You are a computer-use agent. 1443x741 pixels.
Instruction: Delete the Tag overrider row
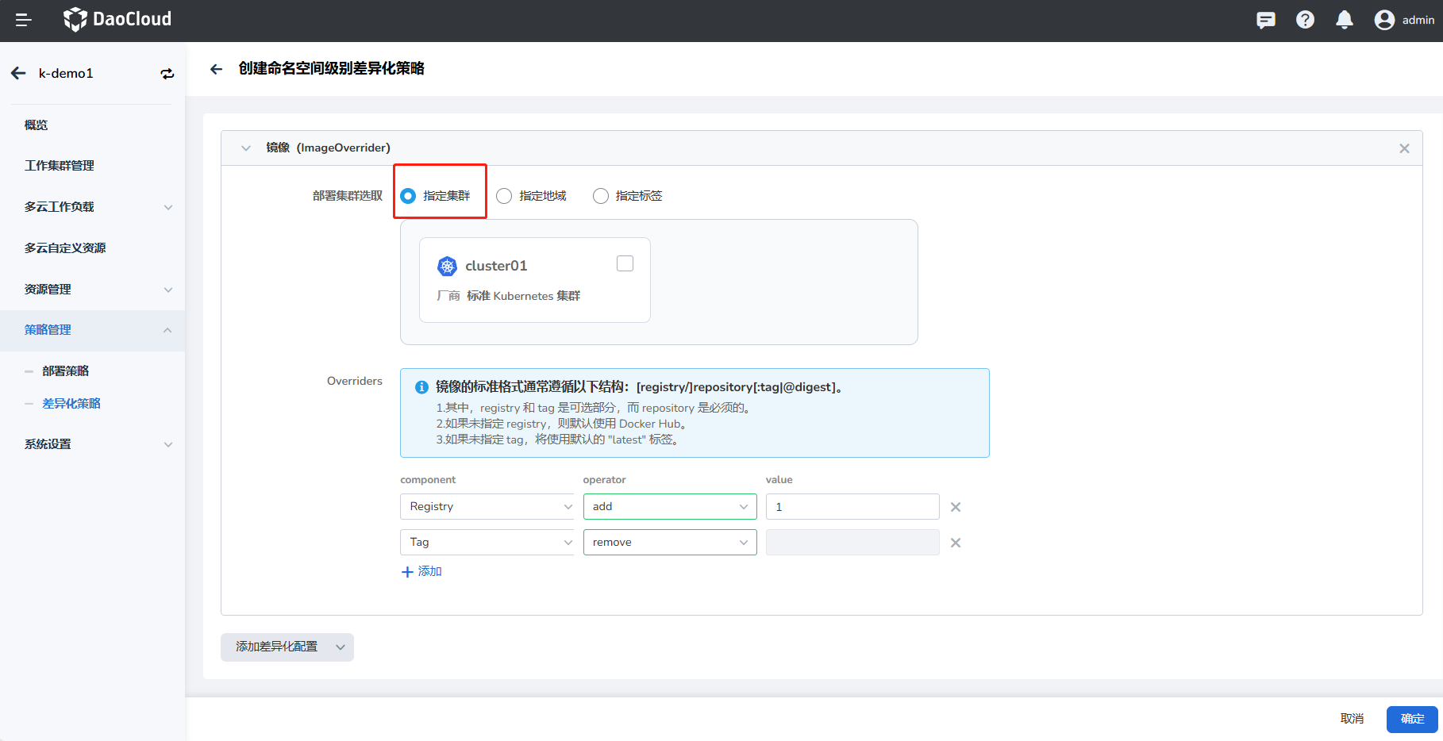[x=956, y=543]
